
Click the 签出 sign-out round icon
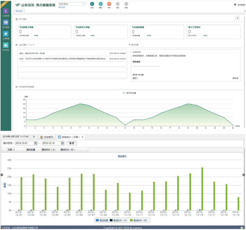(92, 4)
